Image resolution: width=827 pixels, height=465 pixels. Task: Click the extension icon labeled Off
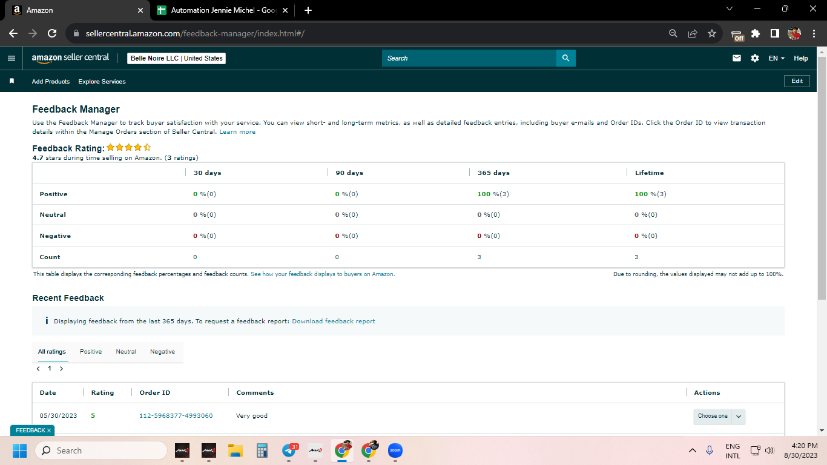click(737, 35)
